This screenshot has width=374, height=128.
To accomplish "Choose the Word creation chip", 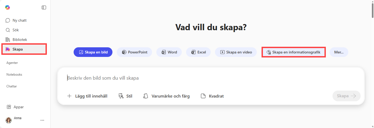I will [169, 52].
